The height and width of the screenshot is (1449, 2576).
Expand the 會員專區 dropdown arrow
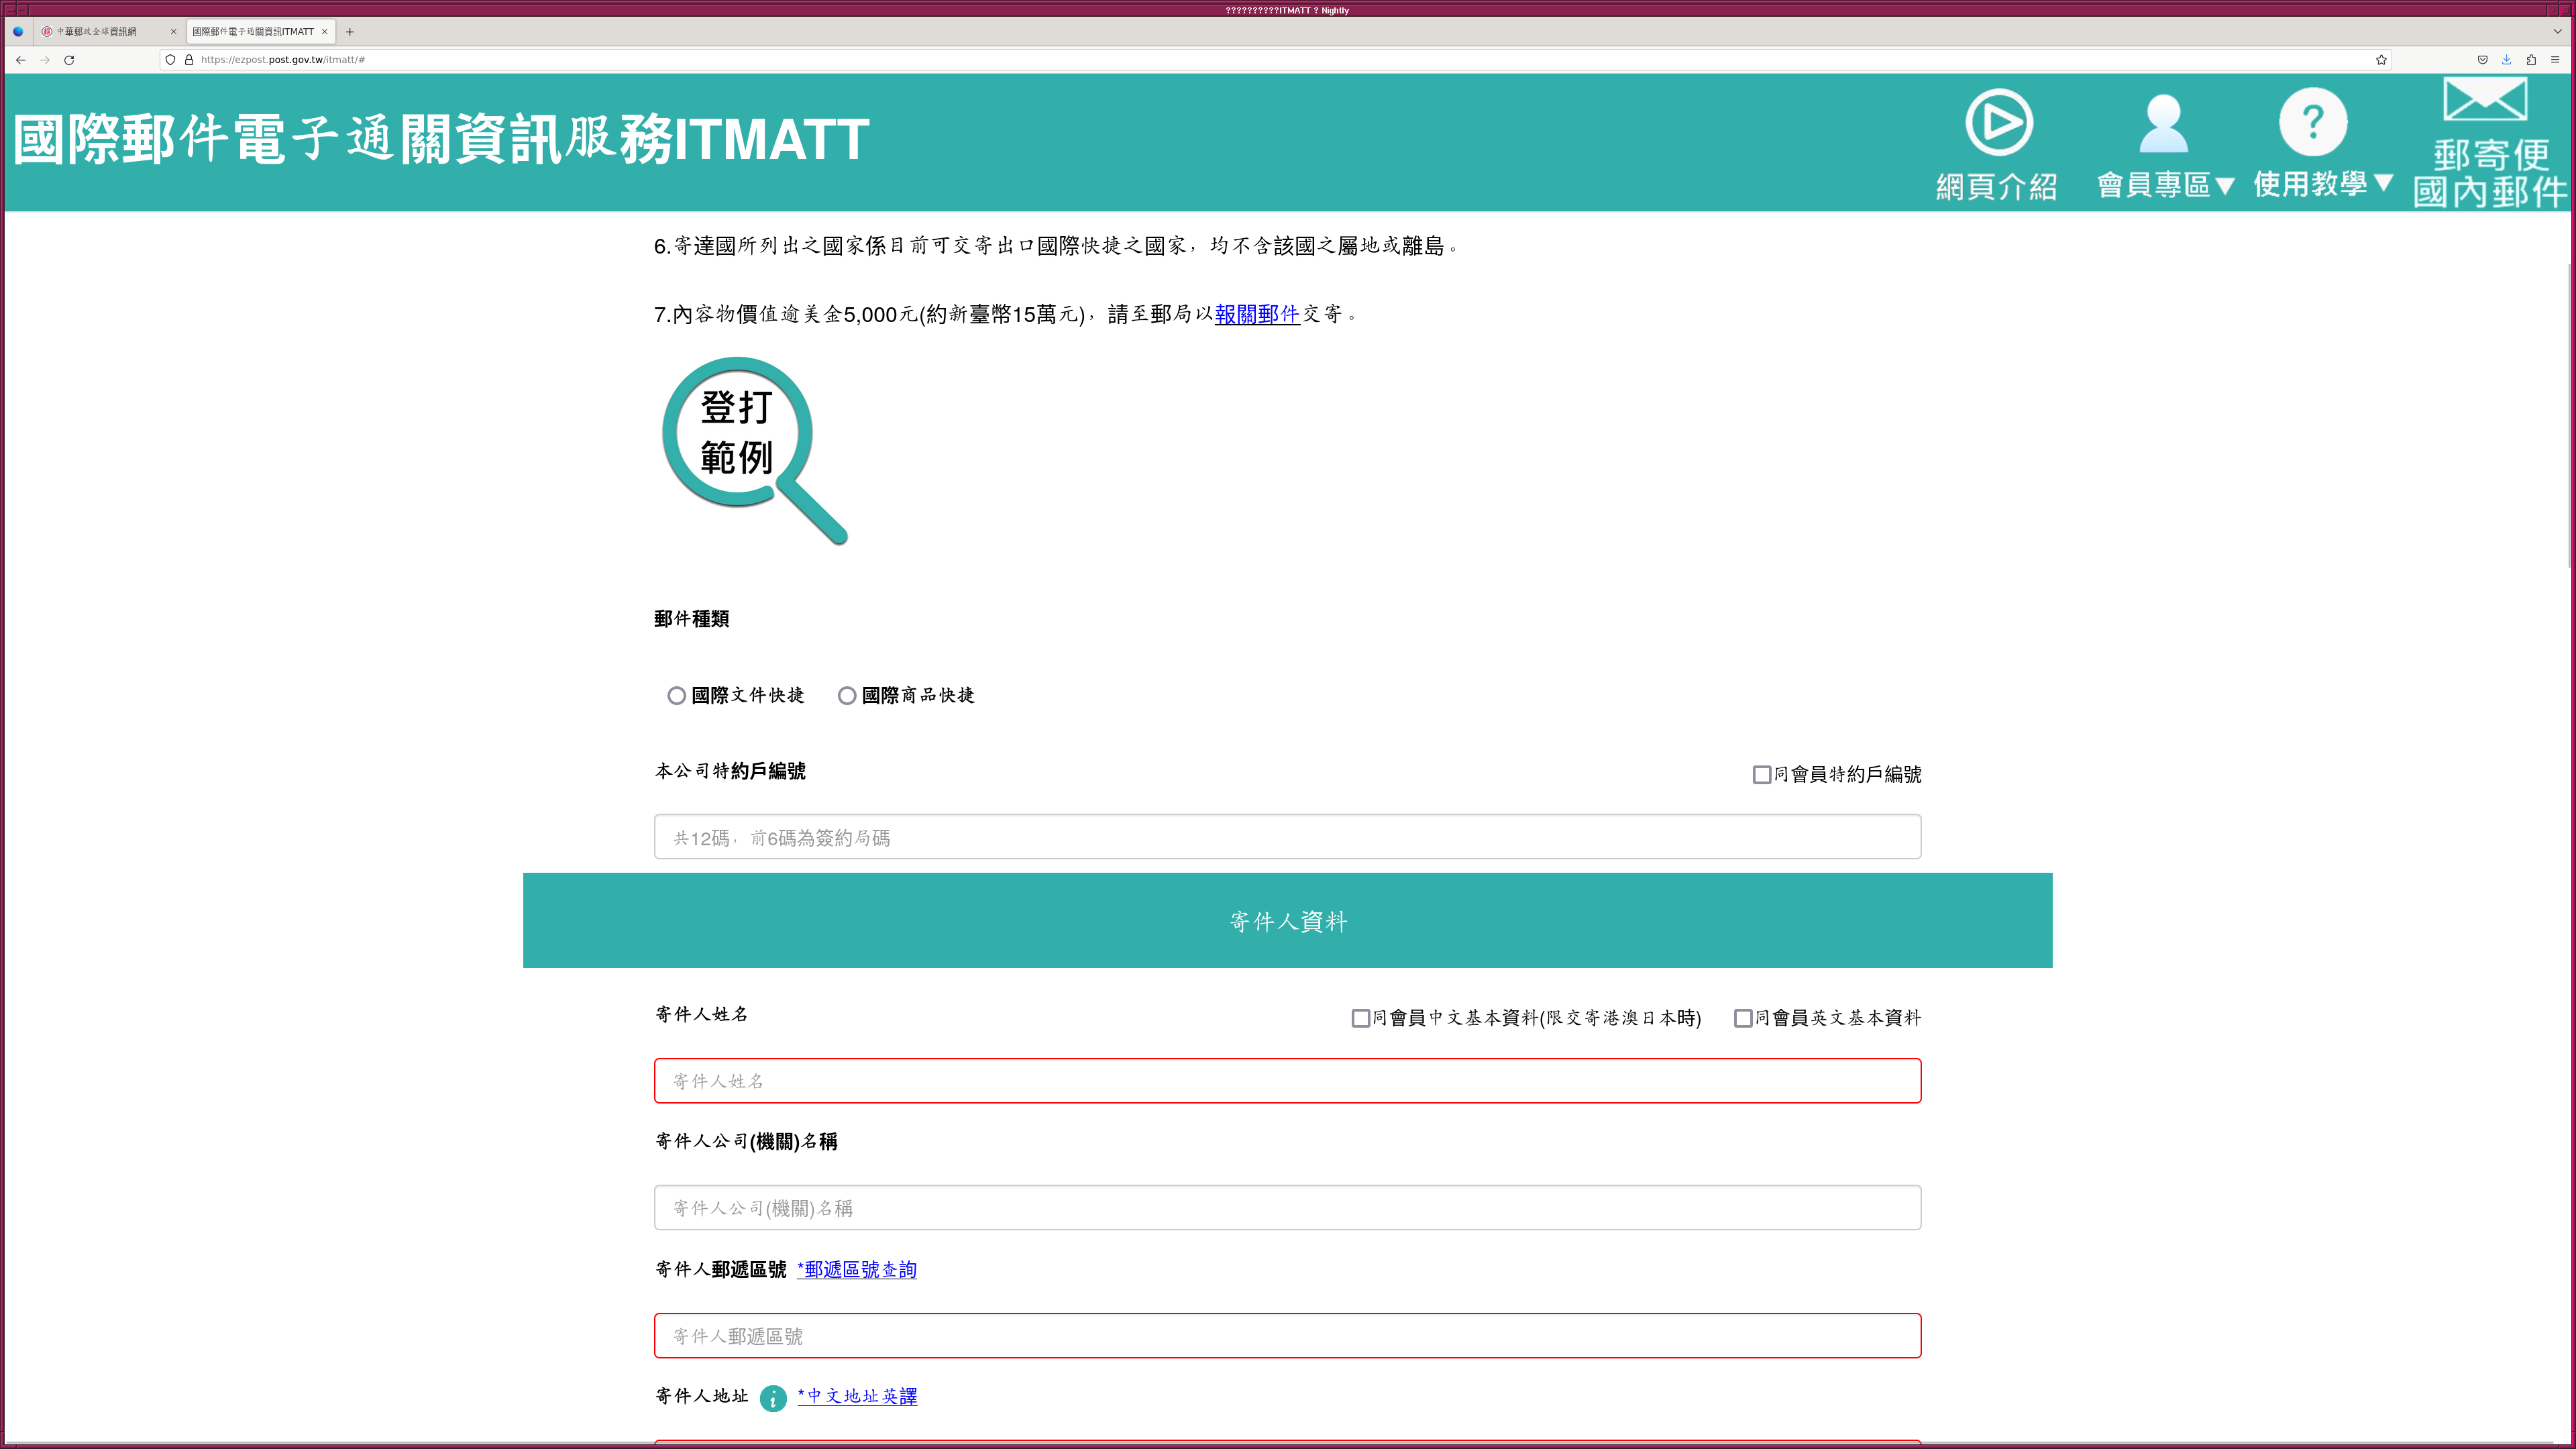(x=2224, y=186)
